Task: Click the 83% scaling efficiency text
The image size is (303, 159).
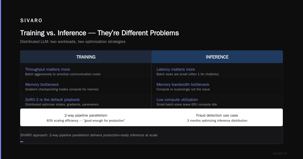Action: coord(86,121)
